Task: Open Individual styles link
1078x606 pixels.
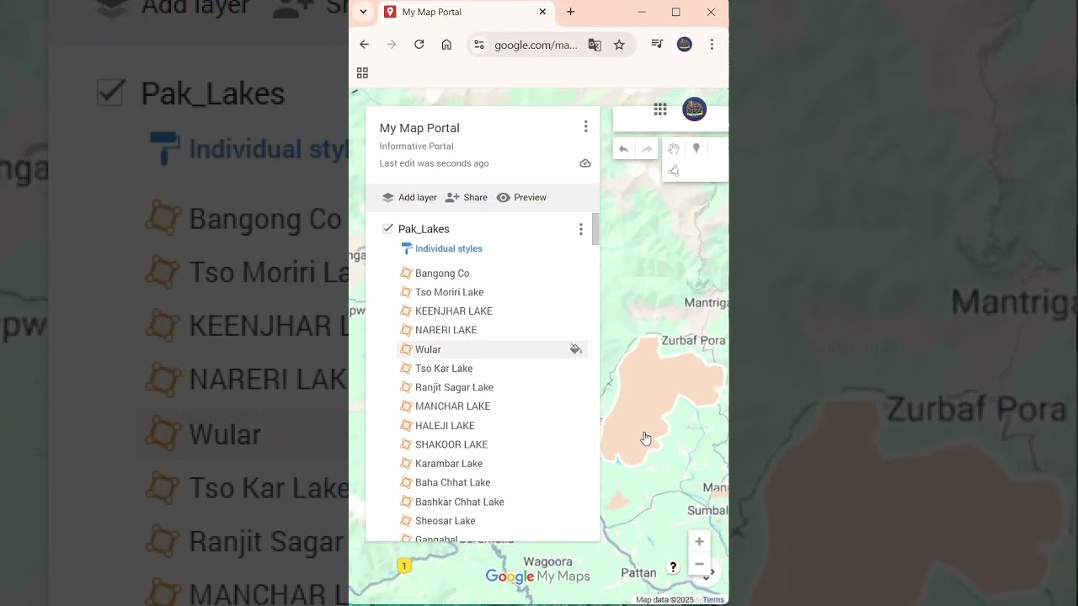Action: tap(449, 248)
